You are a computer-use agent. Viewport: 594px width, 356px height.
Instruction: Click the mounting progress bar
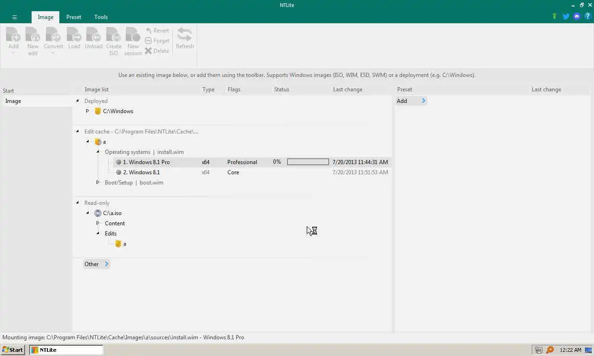click(x=308, y=162)
